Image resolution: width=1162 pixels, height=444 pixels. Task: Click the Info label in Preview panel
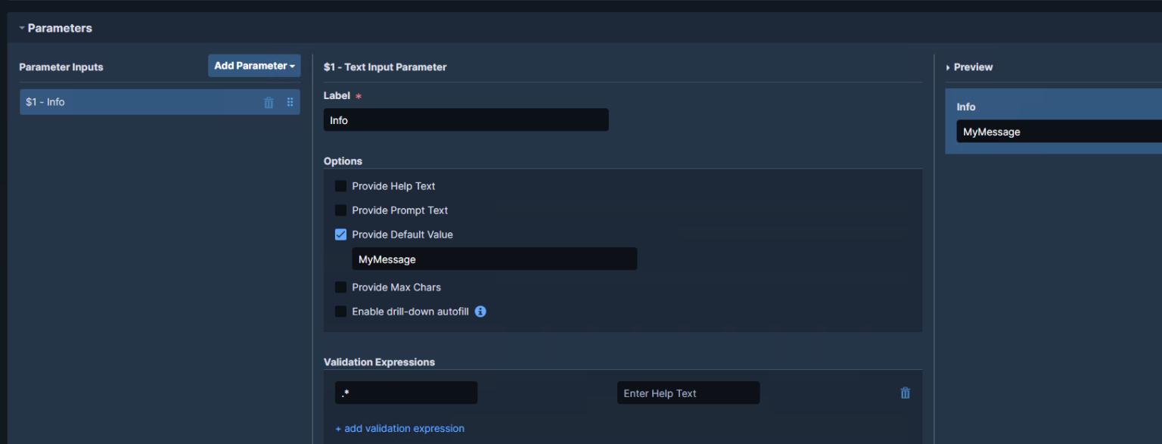pyautogui.click(x=966, y=107)
